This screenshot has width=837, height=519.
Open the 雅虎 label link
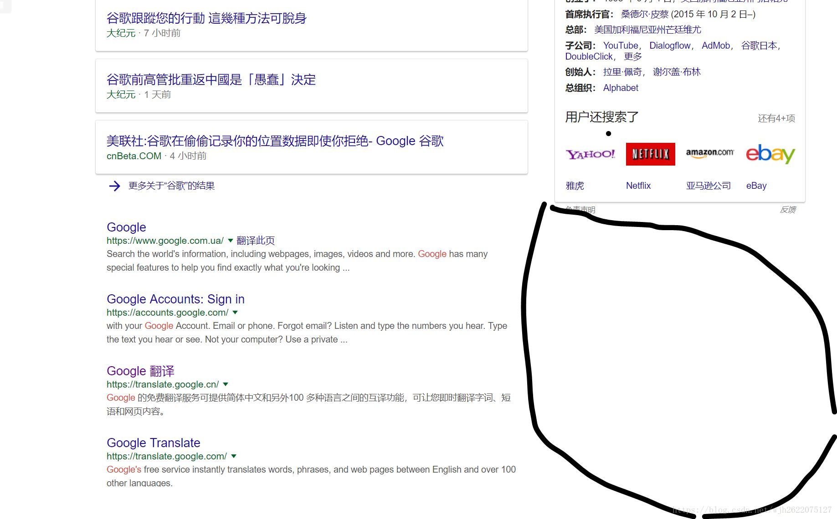(x=575, y=186)
